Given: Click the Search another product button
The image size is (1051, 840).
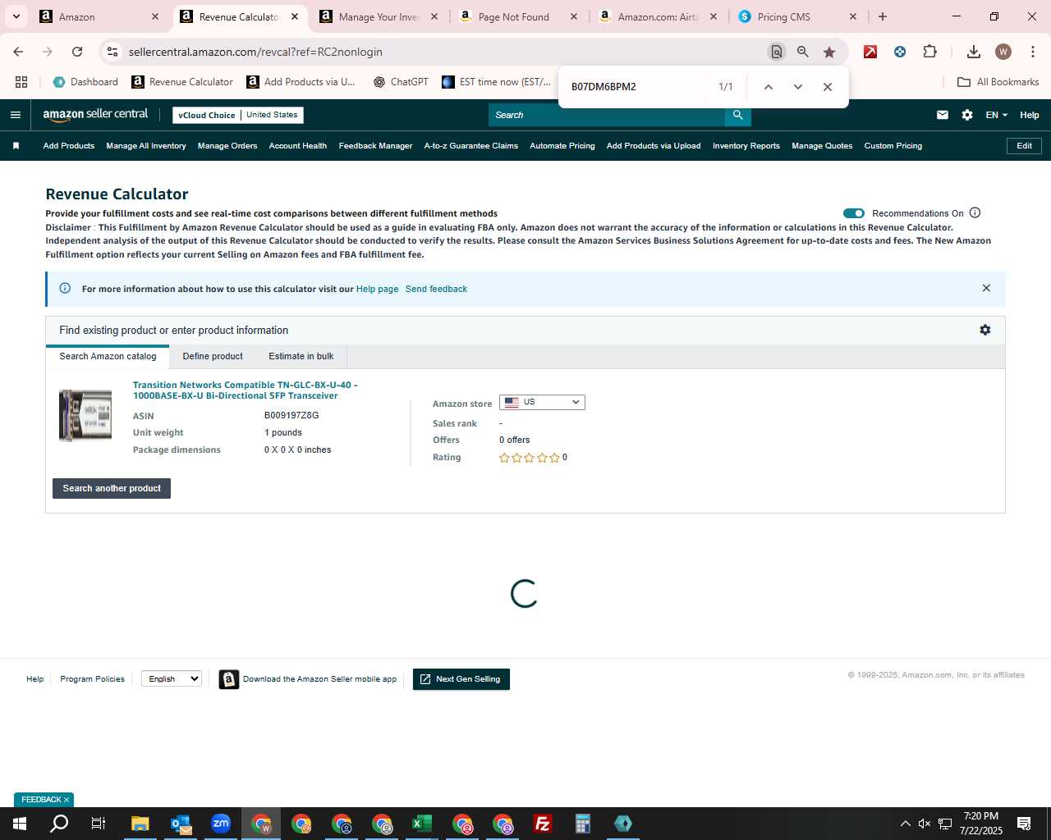Looking at the screenshot, I should (112, 488).
